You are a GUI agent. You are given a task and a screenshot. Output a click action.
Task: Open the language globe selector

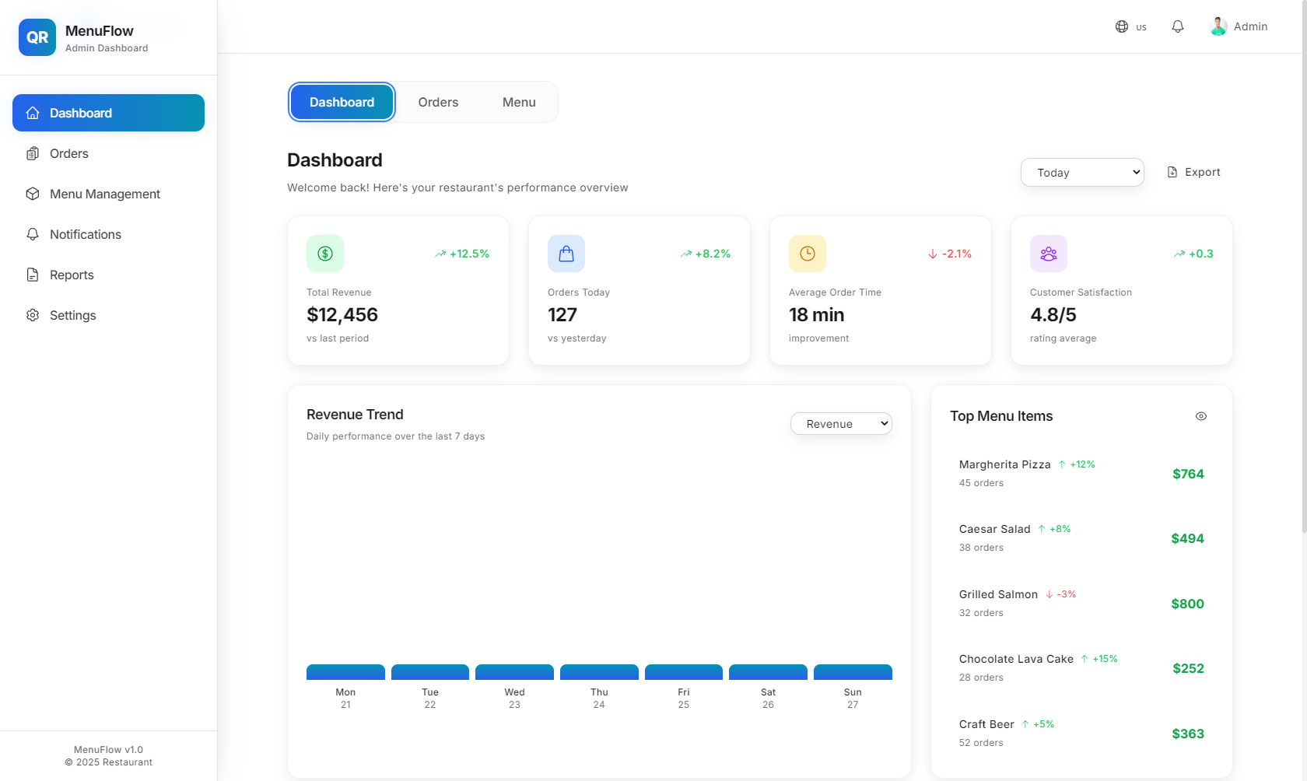pos(1131,26)
